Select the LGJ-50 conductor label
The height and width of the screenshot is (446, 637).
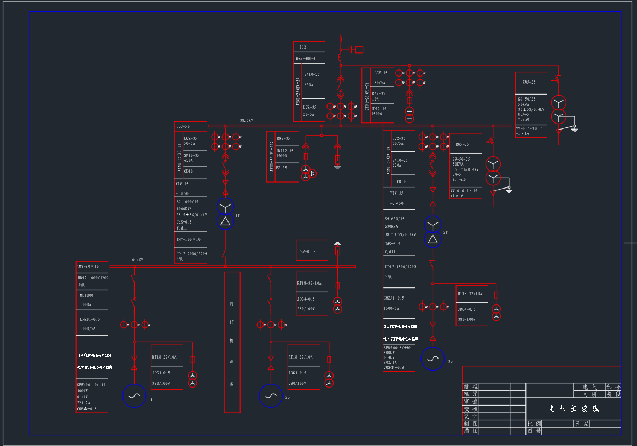[183, 126]
